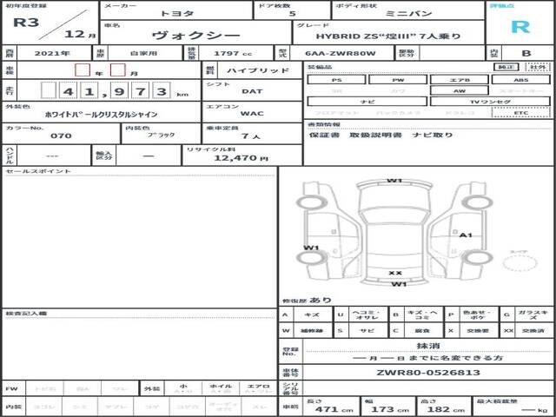
Task: Click the XX mark on the rear of the diagram
Action: [x=394, y=272]
